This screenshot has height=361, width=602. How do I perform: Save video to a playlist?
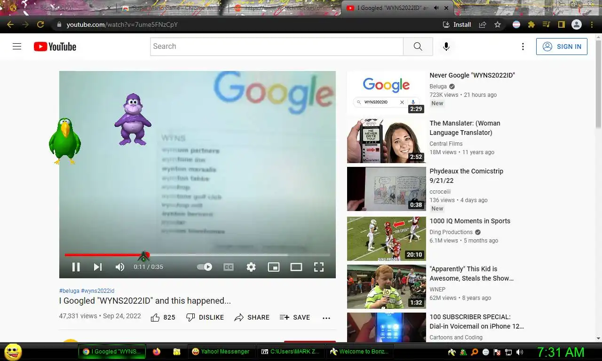(x=295, y=317)
